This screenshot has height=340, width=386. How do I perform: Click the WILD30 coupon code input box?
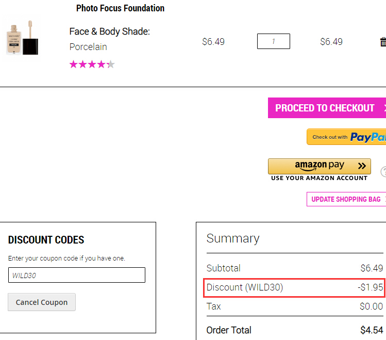[77, 275]
